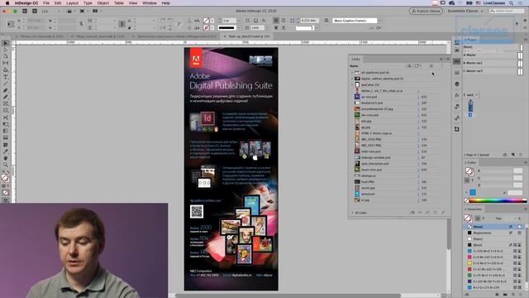Open the Type menu
Viewport: 529px width, 298px height.
point(88,3)
